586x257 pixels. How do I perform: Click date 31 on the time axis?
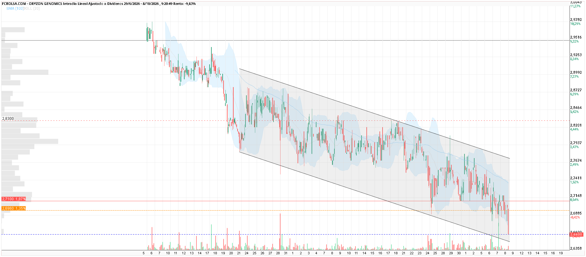(x=286, y=253)
